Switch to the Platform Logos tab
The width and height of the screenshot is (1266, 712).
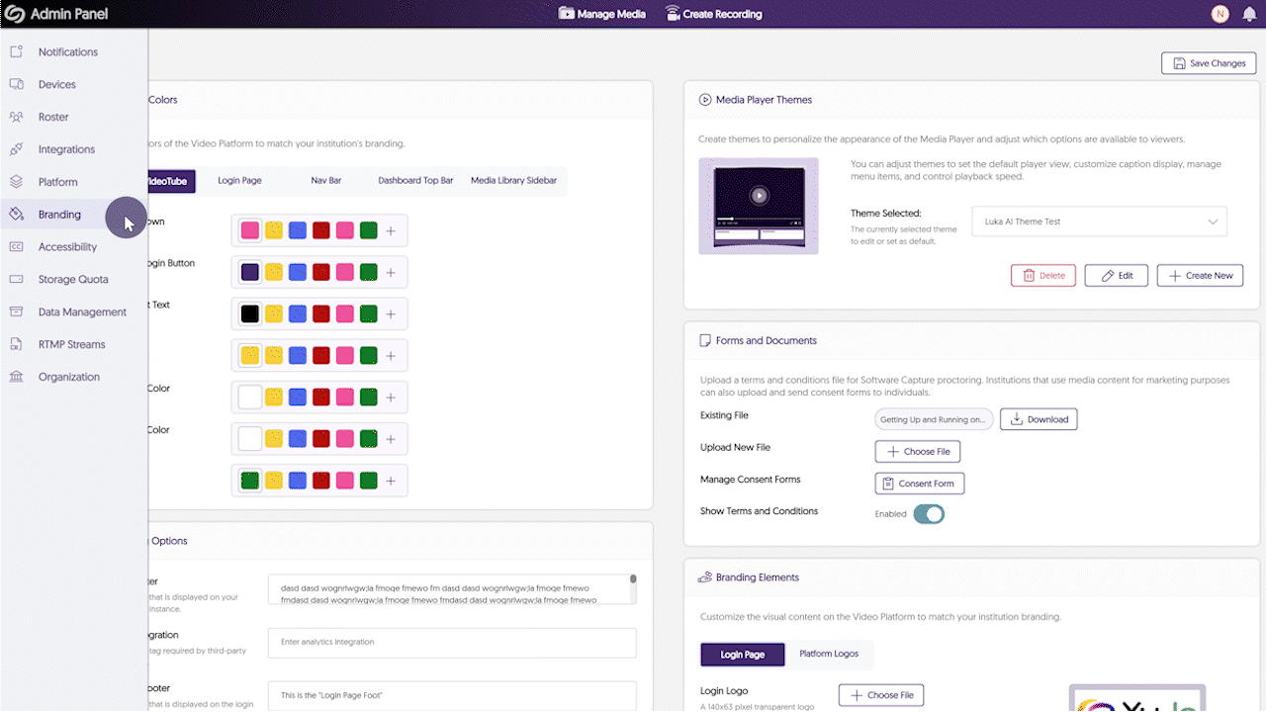(829, 654)
